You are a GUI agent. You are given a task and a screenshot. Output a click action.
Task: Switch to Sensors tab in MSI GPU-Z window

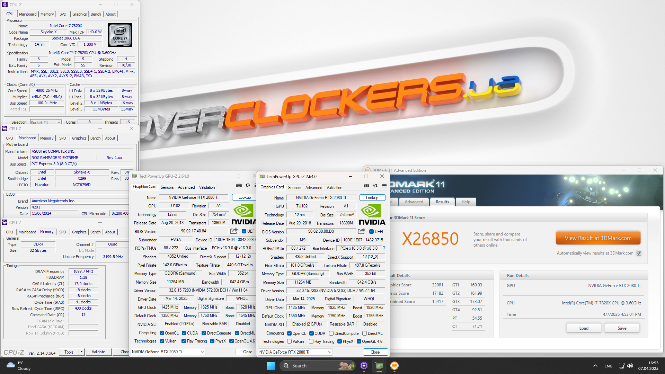[x=295, y=188]
